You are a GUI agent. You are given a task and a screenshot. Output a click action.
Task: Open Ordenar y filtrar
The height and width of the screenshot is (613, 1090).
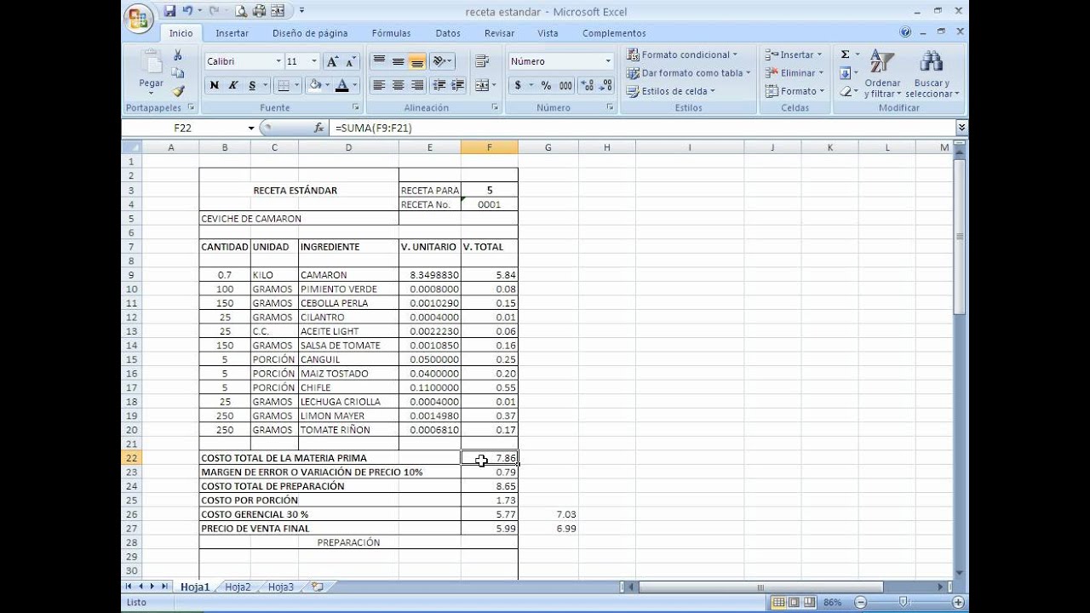coord(882,73)
